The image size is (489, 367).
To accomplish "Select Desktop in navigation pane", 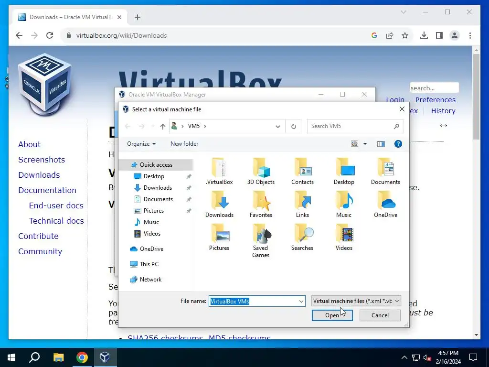I will (154, 176).
